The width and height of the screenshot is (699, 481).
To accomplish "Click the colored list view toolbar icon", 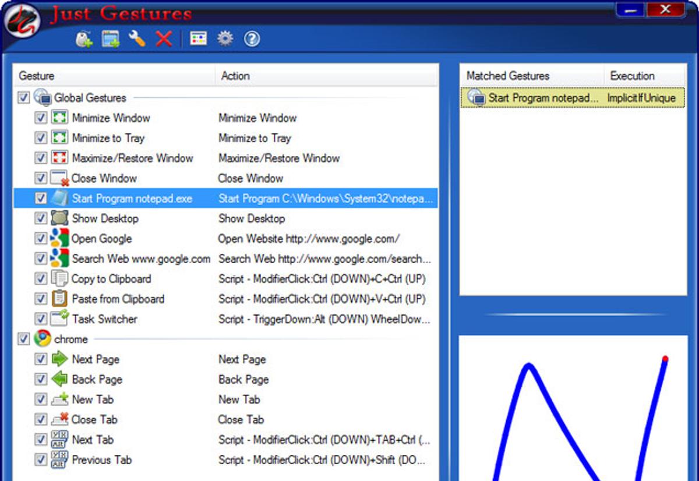I will (x=199, y=39).
